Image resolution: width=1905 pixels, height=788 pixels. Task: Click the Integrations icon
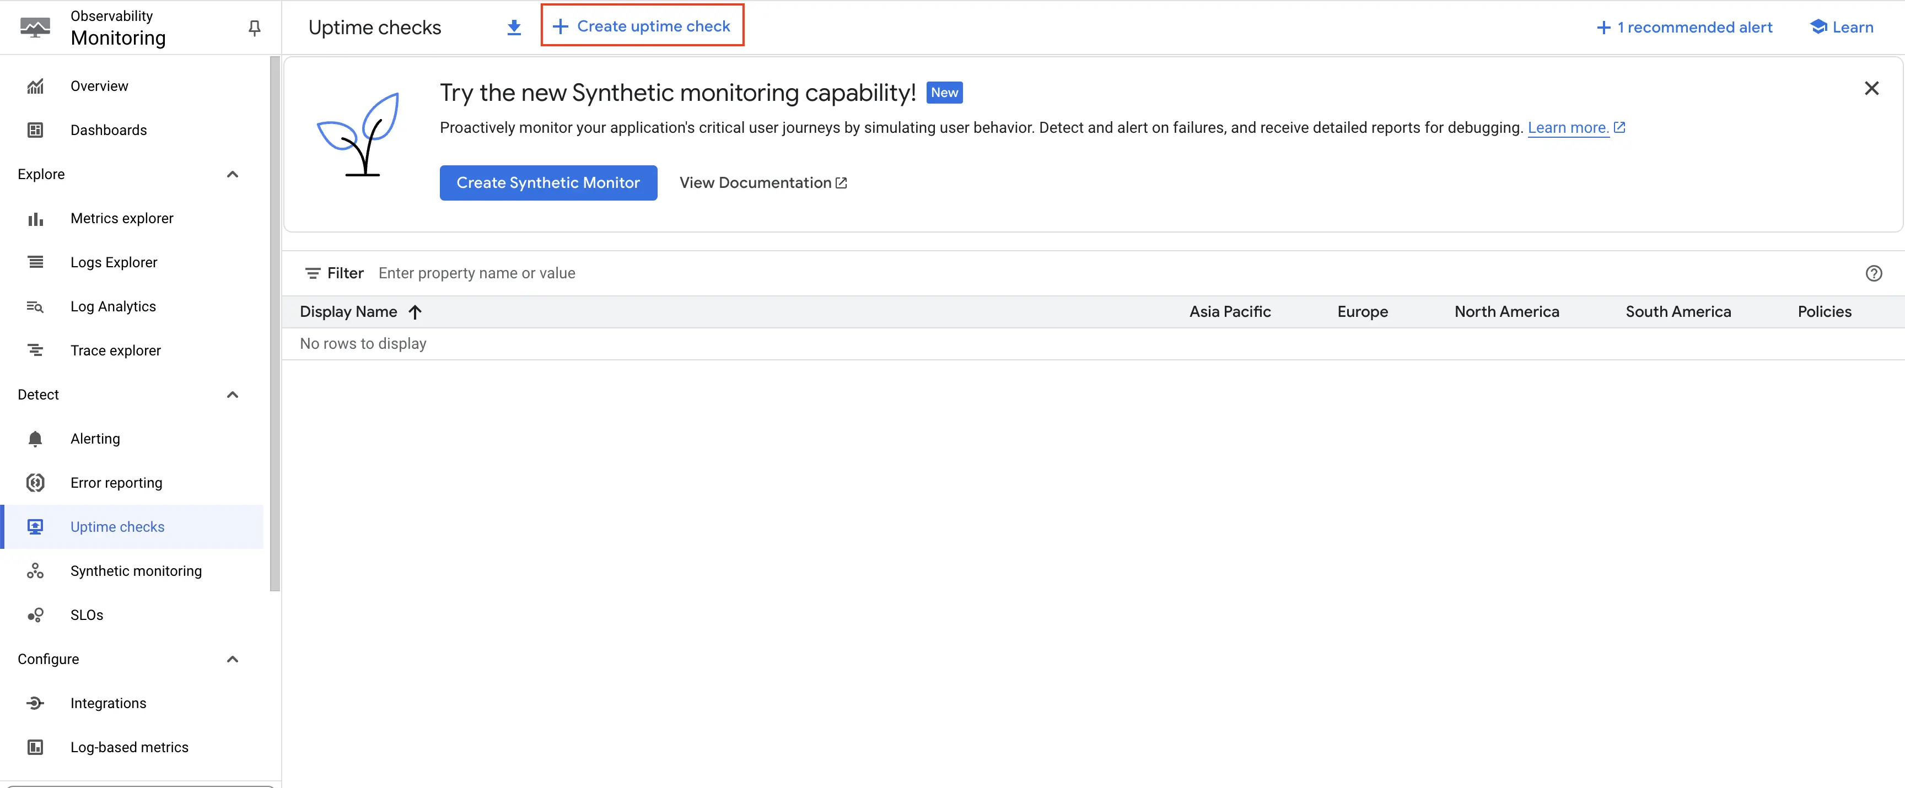(x=35, y=703)
